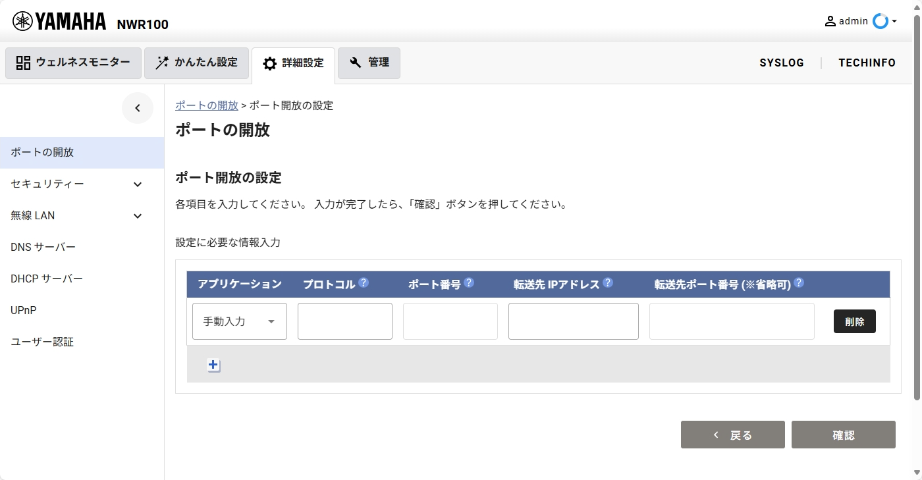Open the 手動入力 application dropdown
The height and width of the screenshot is (480, 922).
pyautogui.click(x=240, y=321)
